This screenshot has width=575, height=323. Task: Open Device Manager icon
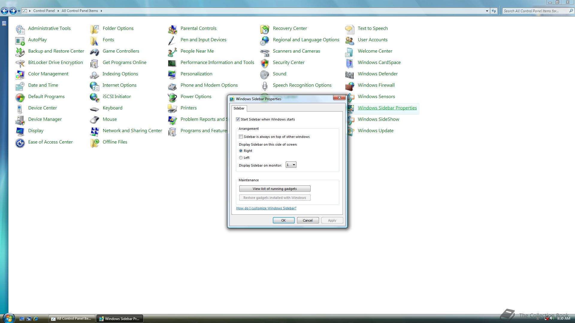(x=20, y=120)
